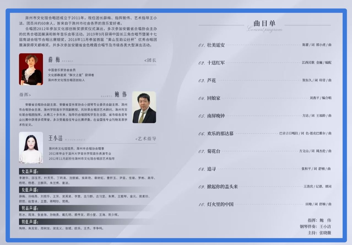
Task: Select song title 欢乐的那达慕
Action: [220, 134]
